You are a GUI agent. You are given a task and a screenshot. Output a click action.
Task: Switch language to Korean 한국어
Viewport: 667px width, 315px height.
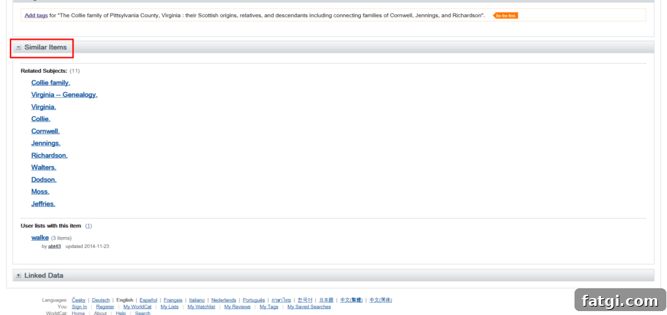(x=305, y=300)
